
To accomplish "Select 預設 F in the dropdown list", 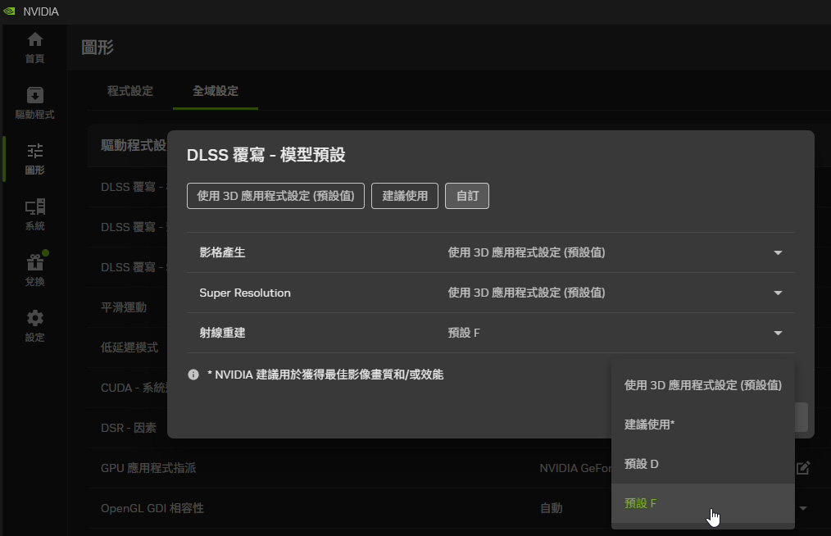I will 703,503.
